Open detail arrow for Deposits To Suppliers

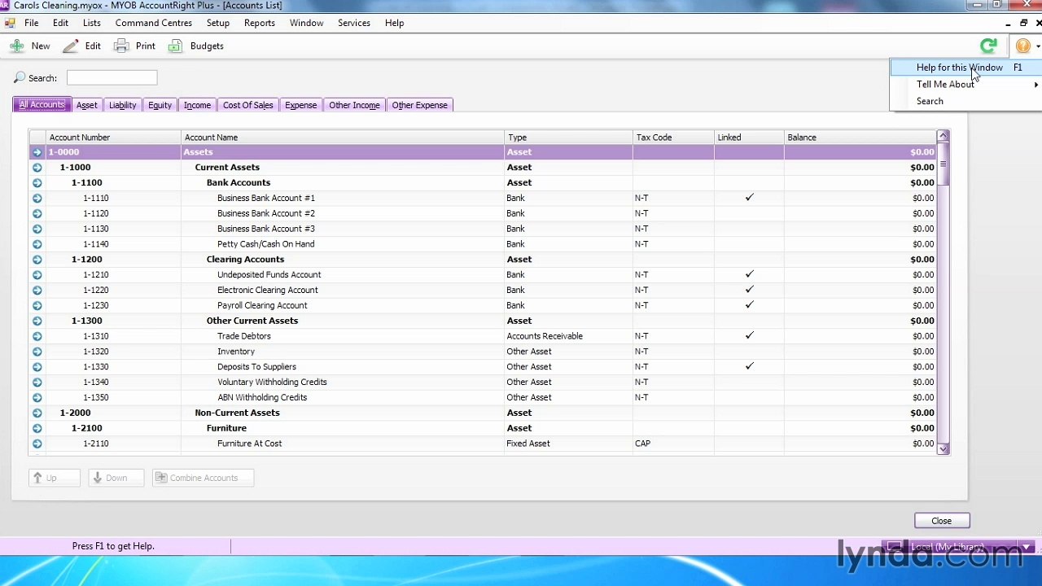point(37,367)
